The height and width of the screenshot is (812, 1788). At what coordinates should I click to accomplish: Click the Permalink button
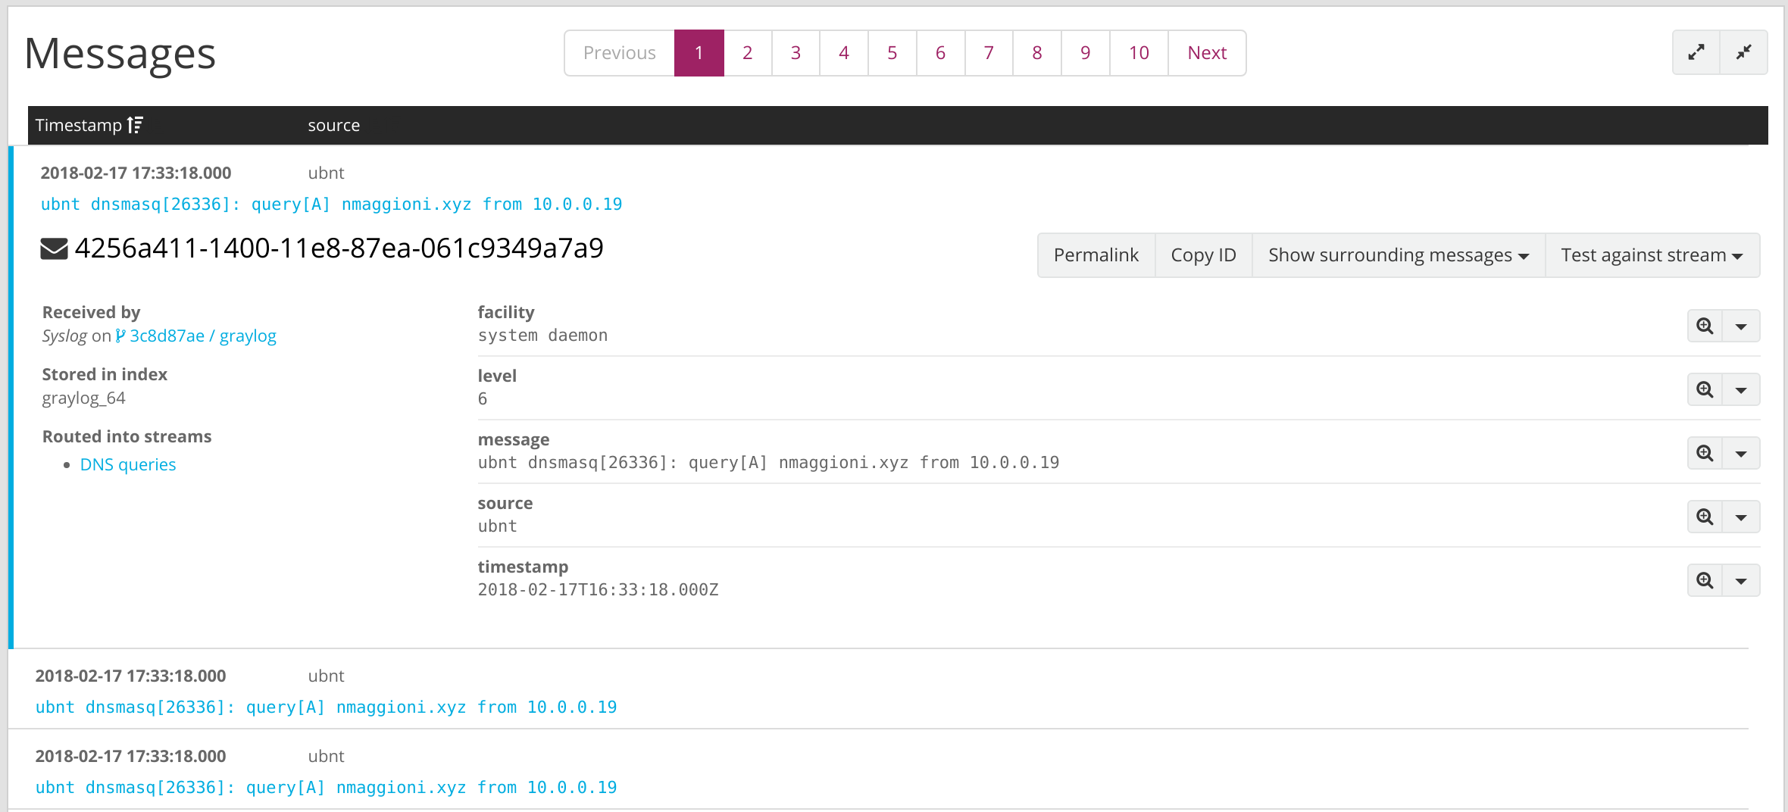point(1096,255)
